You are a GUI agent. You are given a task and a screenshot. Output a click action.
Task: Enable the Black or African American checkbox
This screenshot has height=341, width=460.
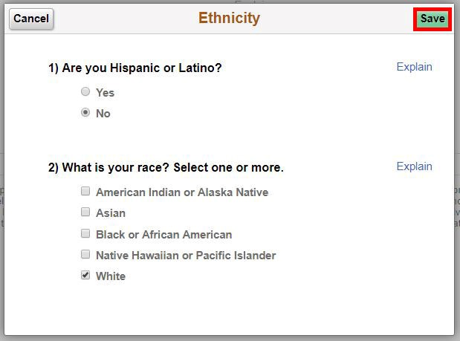click(85, 233)
